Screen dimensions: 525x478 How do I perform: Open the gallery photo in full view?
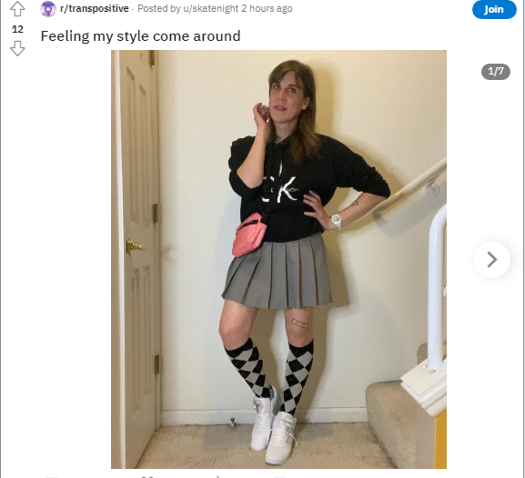click(278, 259)
